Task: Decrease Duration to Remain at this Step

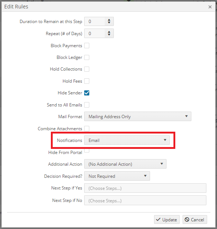Action: (109, 23)
